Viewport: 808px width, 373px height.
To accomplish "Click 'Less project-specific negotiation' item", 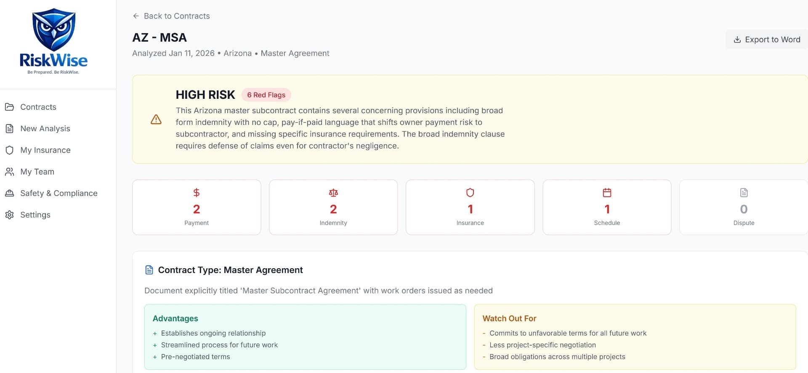I will coord(543,345).
